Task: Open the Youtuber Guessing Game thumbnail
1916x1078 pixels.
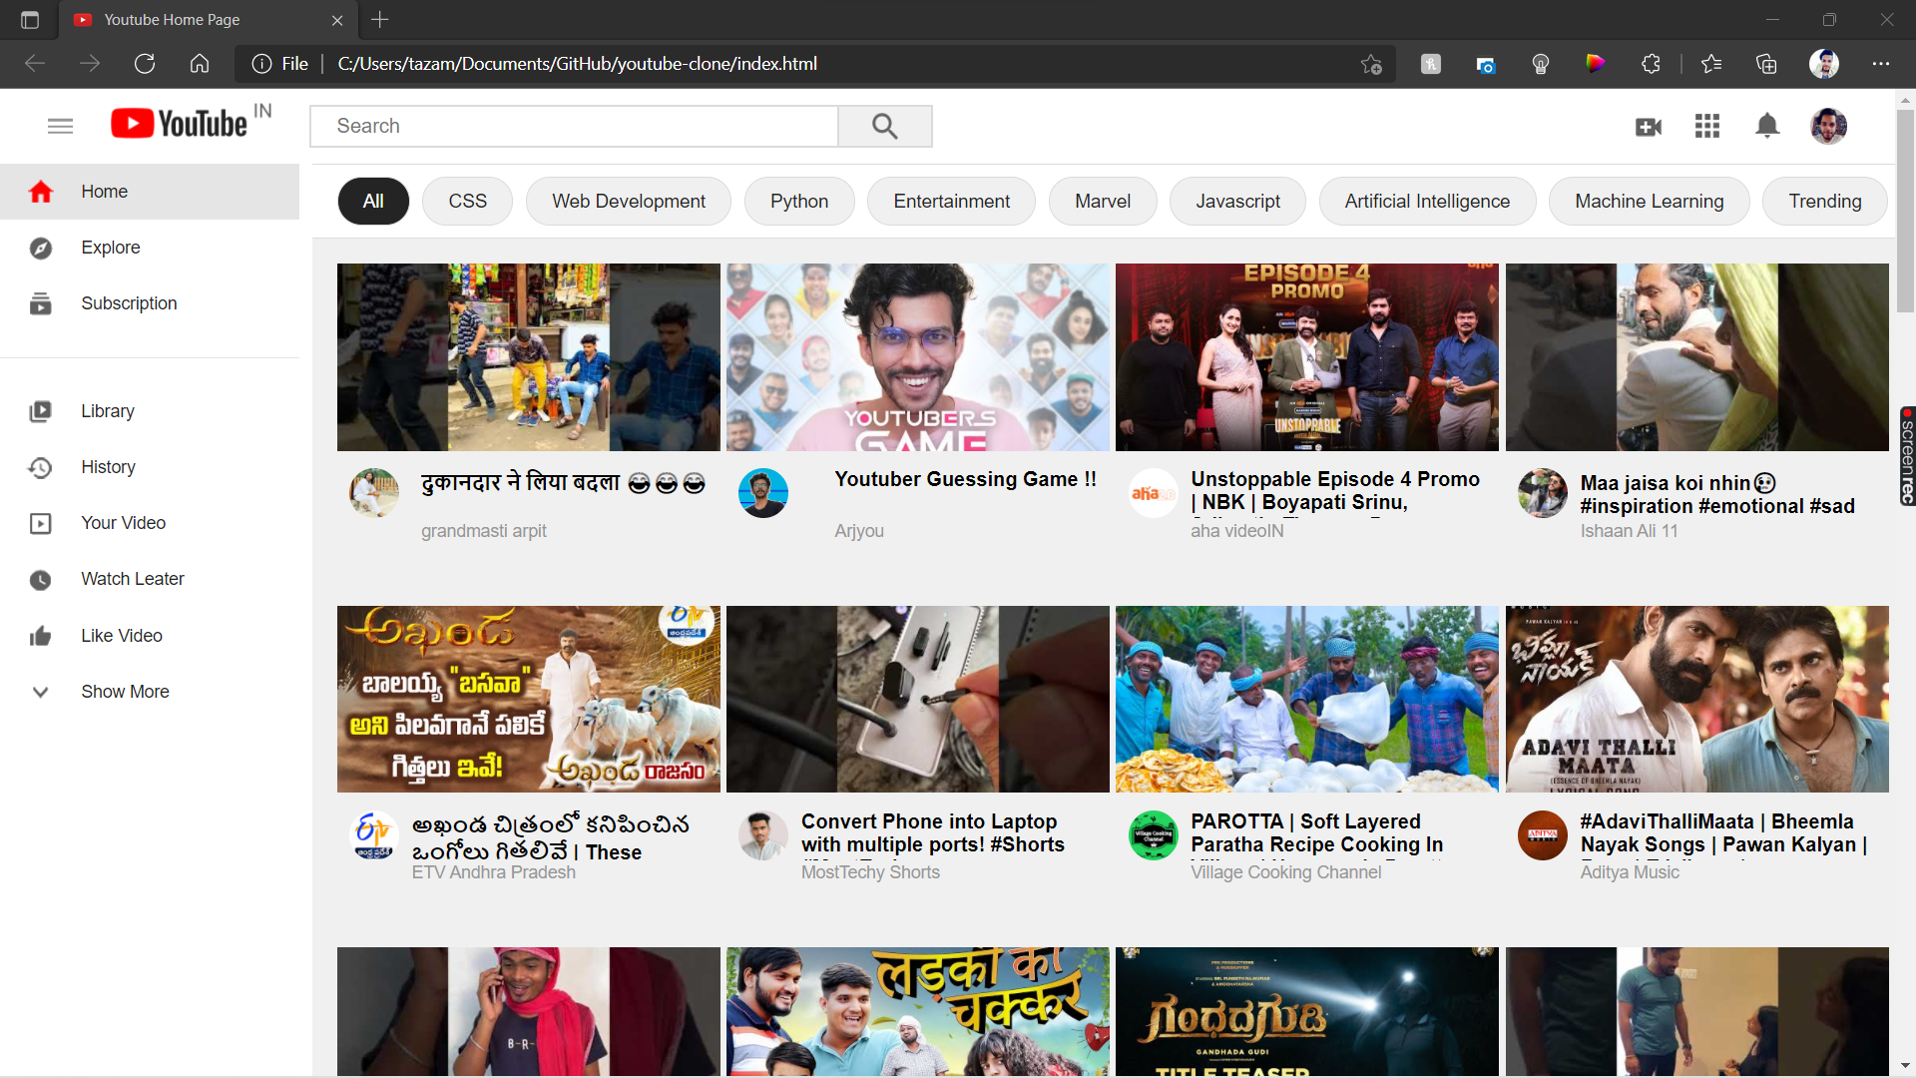Action: pyautogui.click(x=917, y=356)
